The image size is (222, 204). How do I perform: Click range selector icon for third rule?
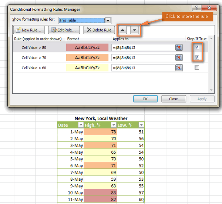179,68
